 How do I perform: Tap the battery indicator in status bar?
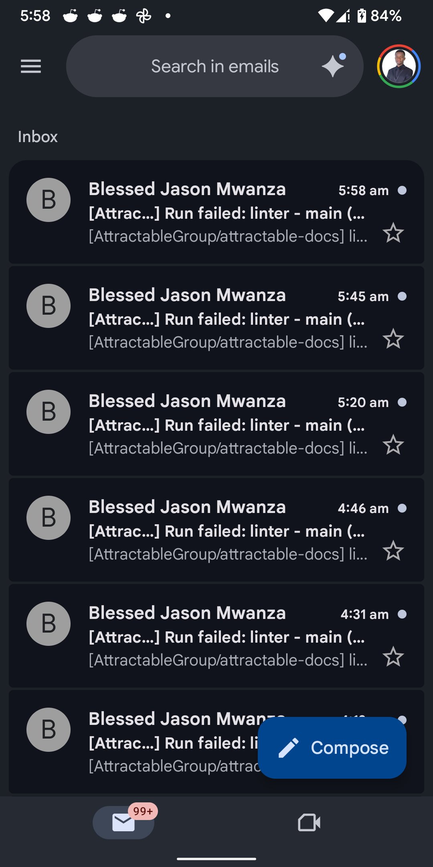pyautogui.click(x=362, y=16)
